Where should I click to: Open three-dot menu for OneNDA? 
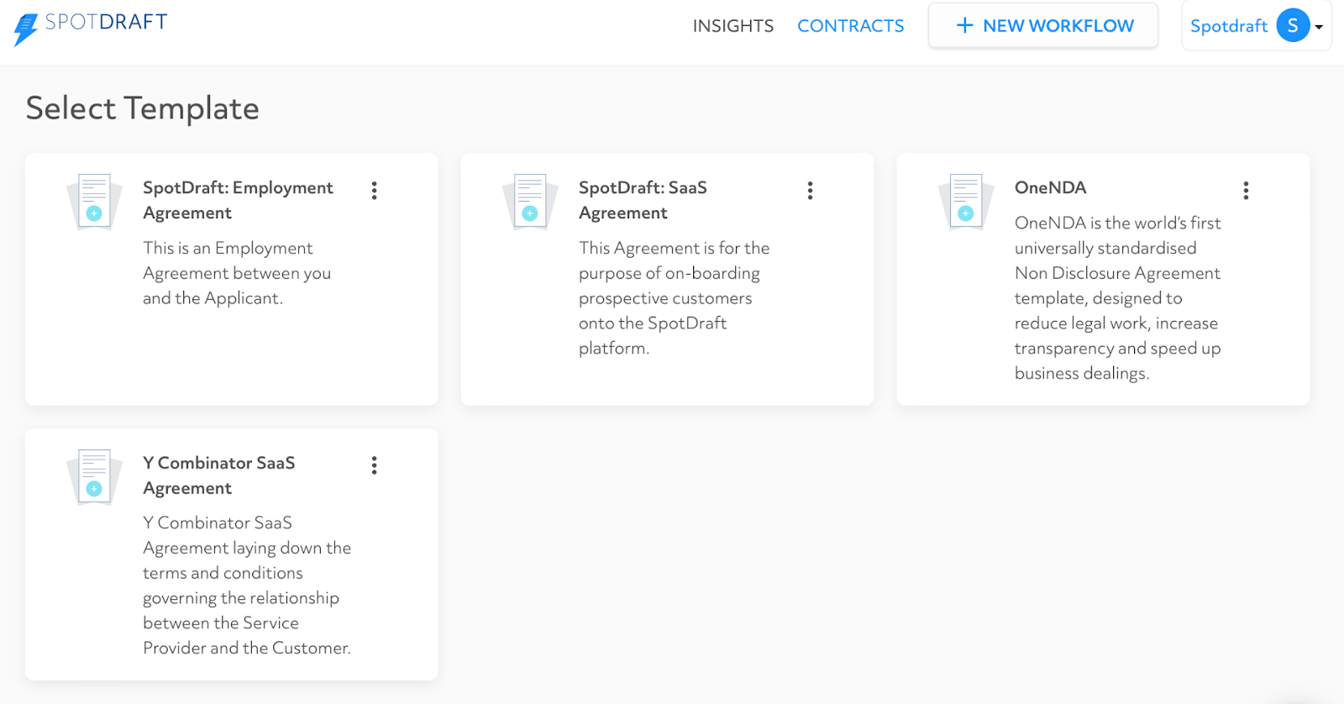(1247, 191)
